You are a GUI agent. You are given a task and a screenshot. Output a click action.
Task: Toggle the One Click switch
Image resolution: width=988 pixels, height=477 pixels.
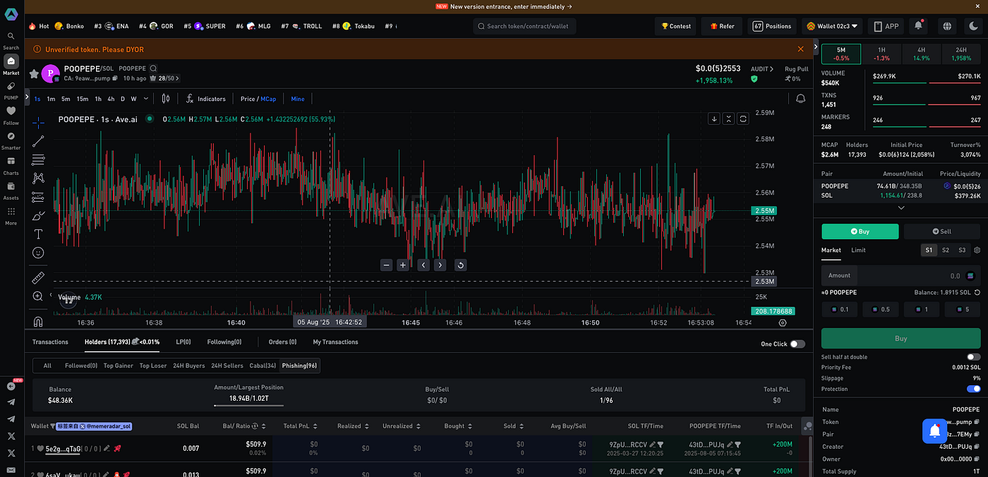coord(797,344)
